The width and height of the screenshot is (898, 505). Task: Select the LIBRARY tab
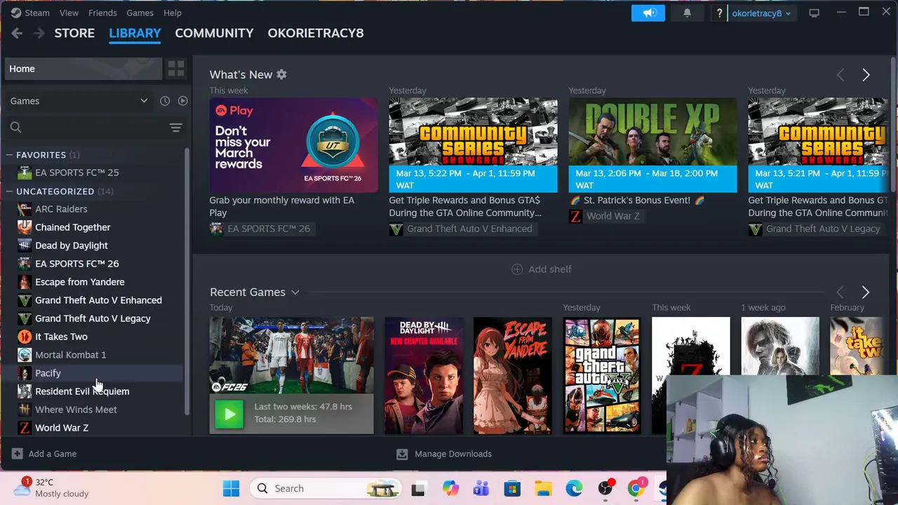coord(135,33)
